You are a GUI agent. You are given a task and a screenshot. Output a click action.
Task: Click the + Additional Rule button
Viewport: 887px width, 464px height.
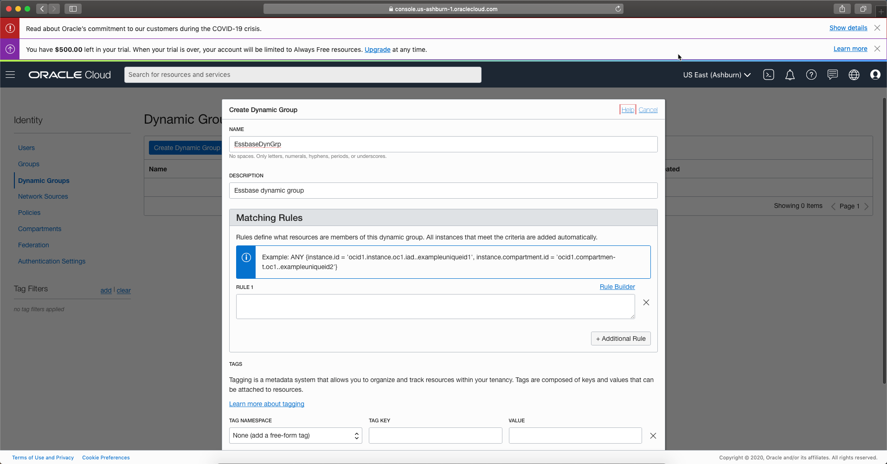620,339
